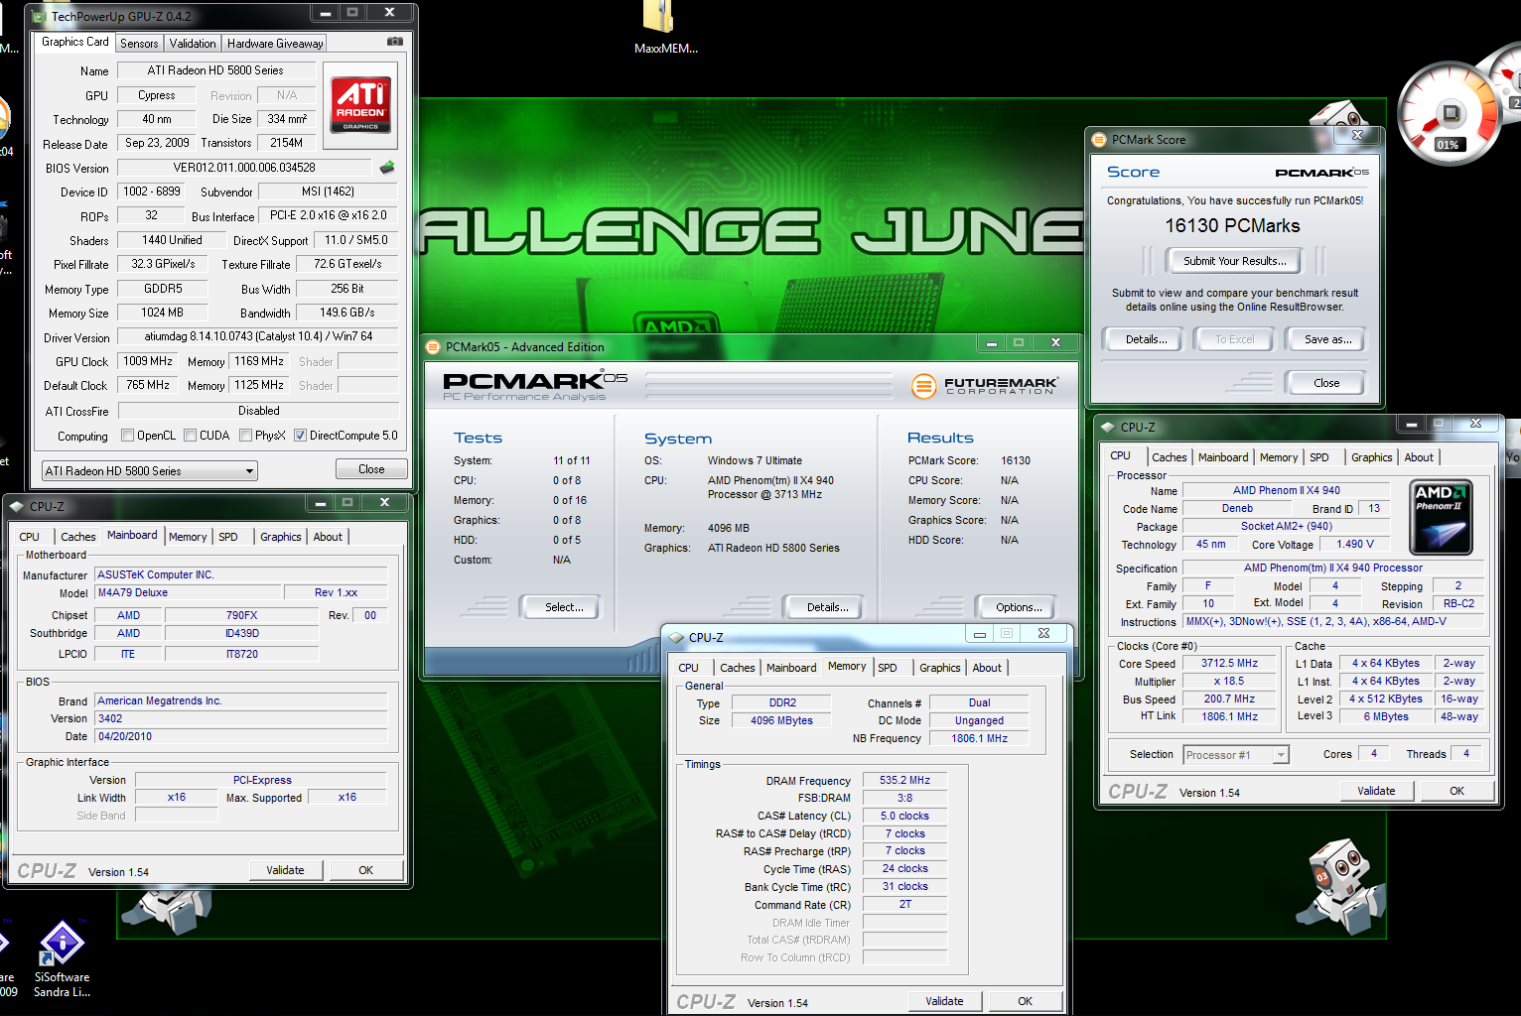Click the Command Rate 2T value
This screenshot has width=1521, height=1016.
[904, 905]
